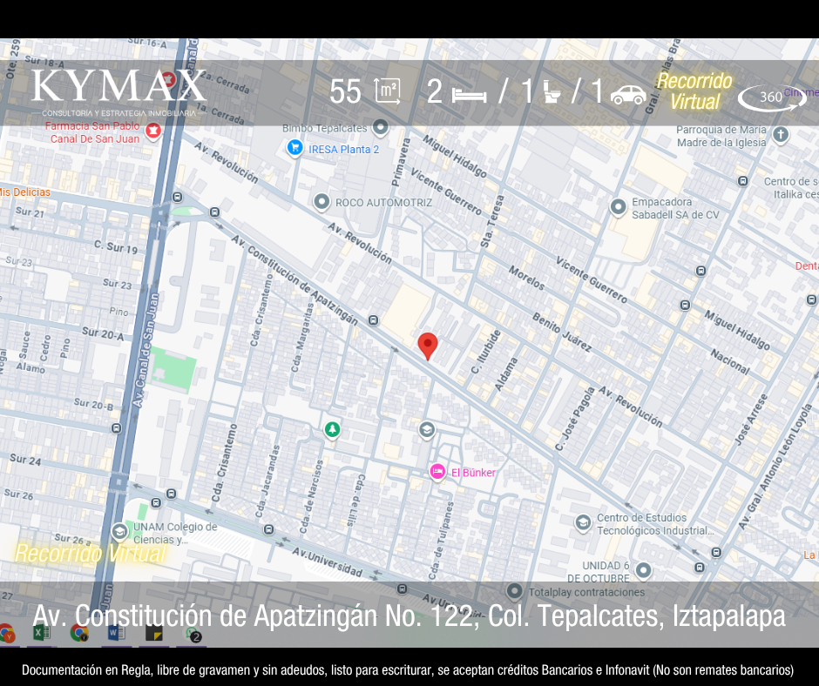Open Excel from the taskbar
The width and height of the screenshot is (819, 686).
pyautogui.click(x=41, y=633)
